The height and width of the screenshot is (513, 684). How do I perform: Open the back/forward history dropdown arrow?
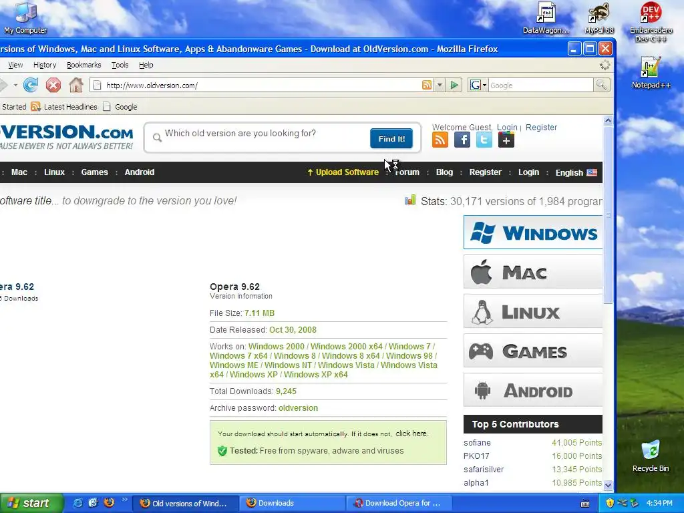[15, 85]
